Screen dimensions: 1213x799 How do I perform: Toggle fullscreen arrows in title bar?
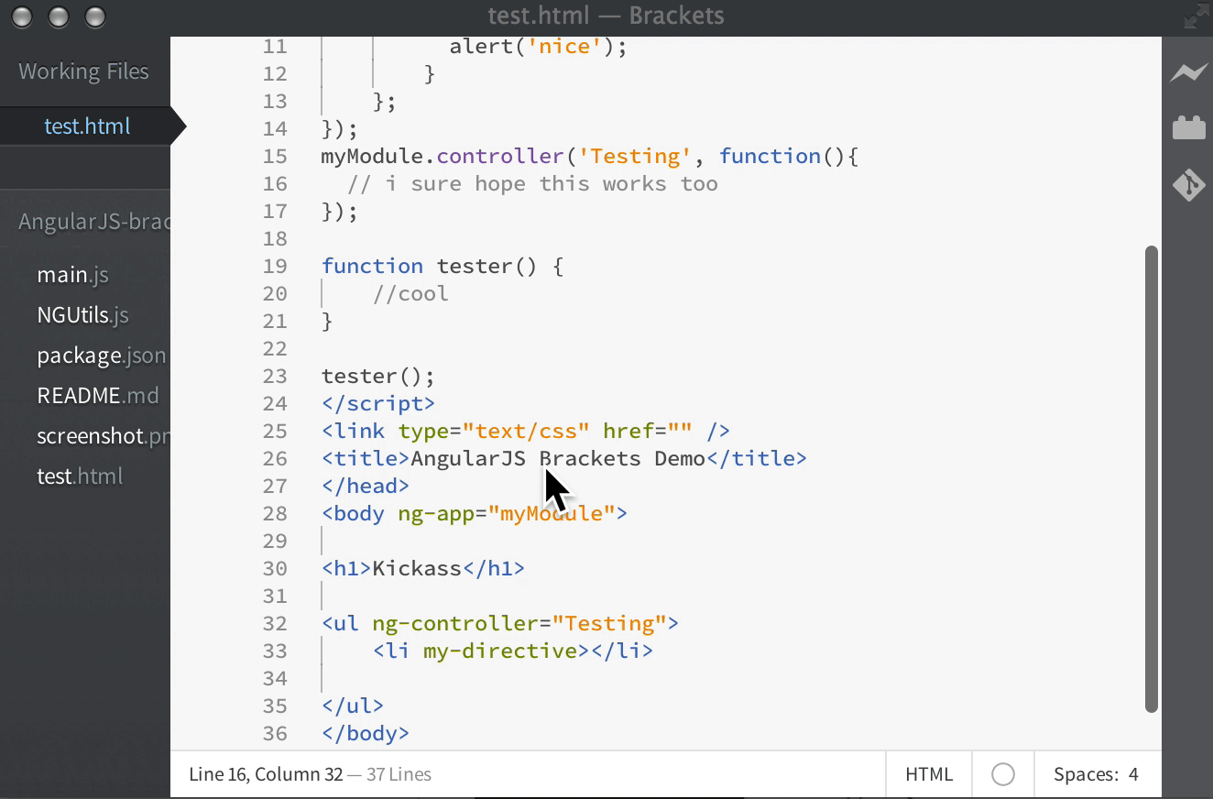coord(1196,16)
